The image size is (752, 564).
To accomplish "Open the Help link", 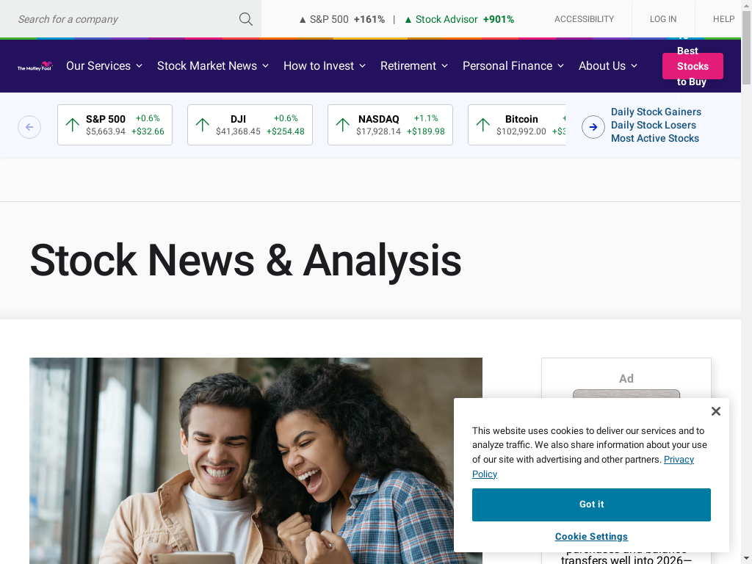I will click(723, 19).
